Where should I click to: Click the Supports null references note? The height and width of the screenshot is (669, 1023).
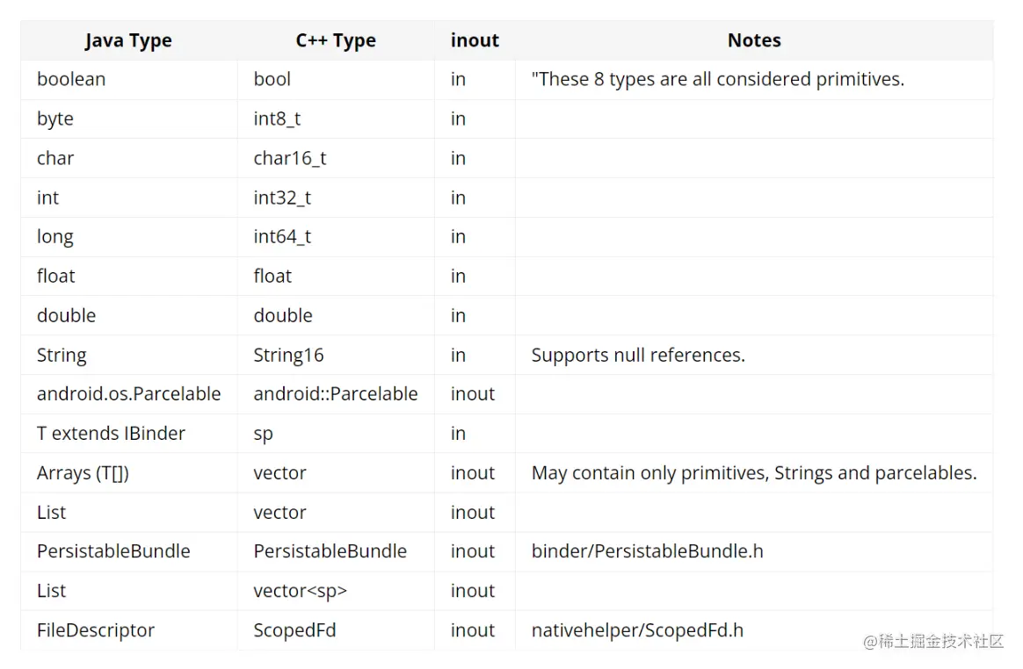point(638,356)
